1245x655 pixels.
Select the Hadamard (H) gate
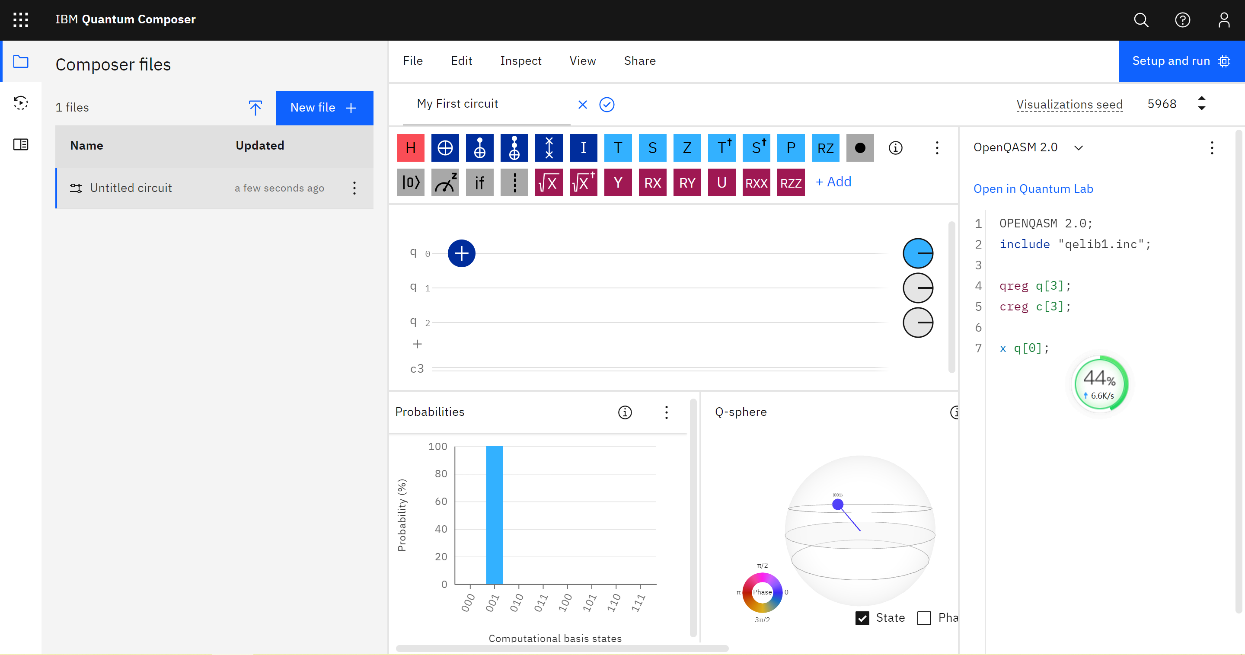click(x=410, y=147)
